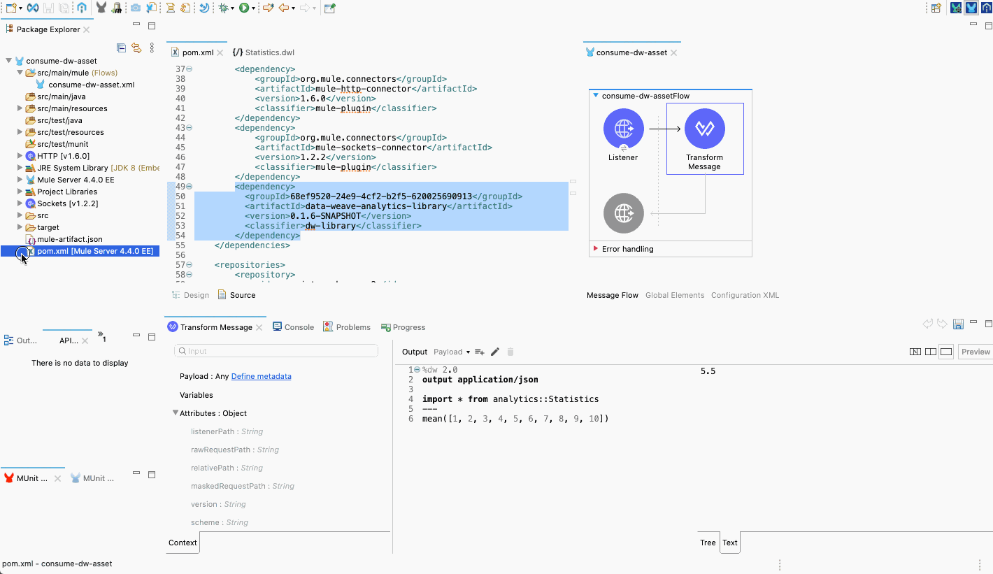Screen dimensions: 993x574
Task: Open the Global Elements tab
Action: pyautogui.click(x=674, y=295)
